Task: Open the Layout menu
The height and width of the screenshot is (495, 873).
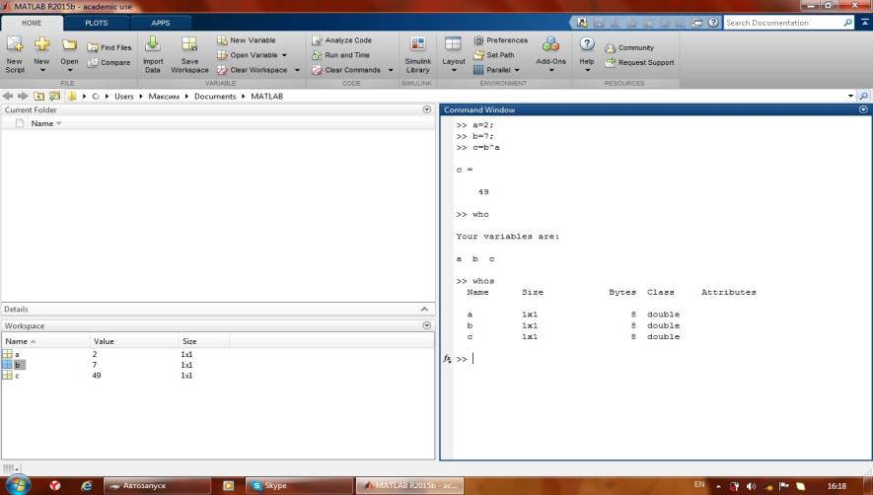Action: click(x=453, y=54)
